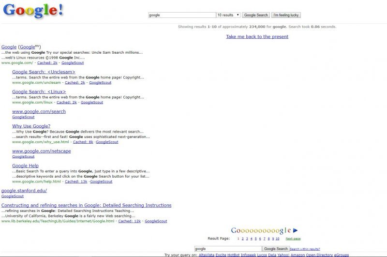Viewport: 387px width, 257px height.
Task: Open GoogleScout under www.google.com/search
Action: coord(23,117)
